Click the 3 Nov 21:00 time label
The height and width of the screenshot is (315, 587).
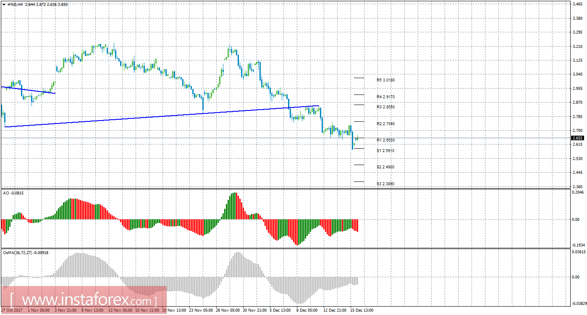click(66, 310)
